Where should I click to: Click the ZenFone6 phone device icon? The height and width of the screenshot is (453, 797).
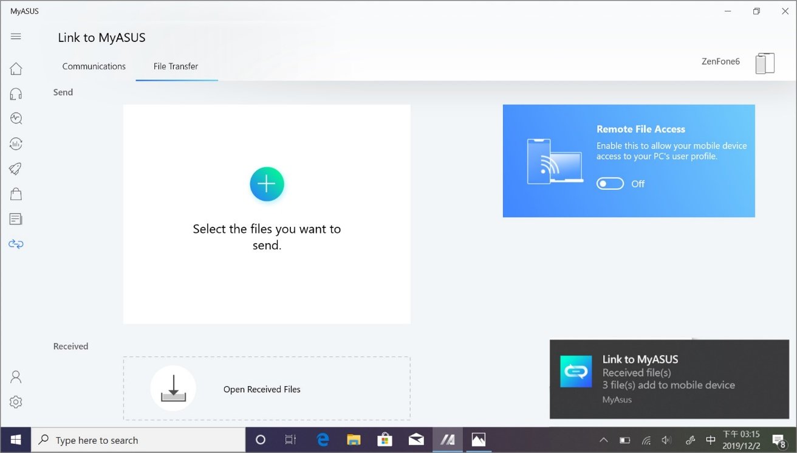tap(765, 63)
